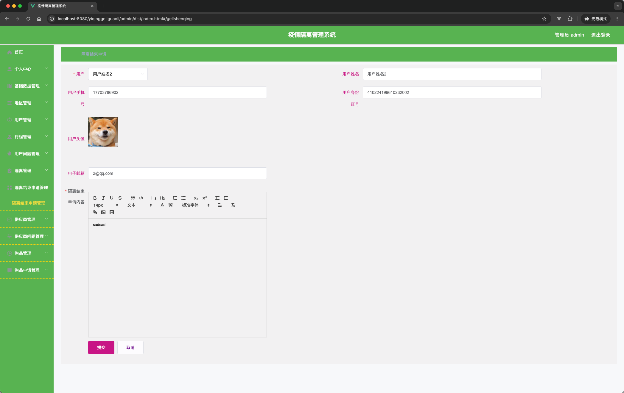The image size is (624, 393).
Task: Apply Heading 1 style
Action: 154,198
